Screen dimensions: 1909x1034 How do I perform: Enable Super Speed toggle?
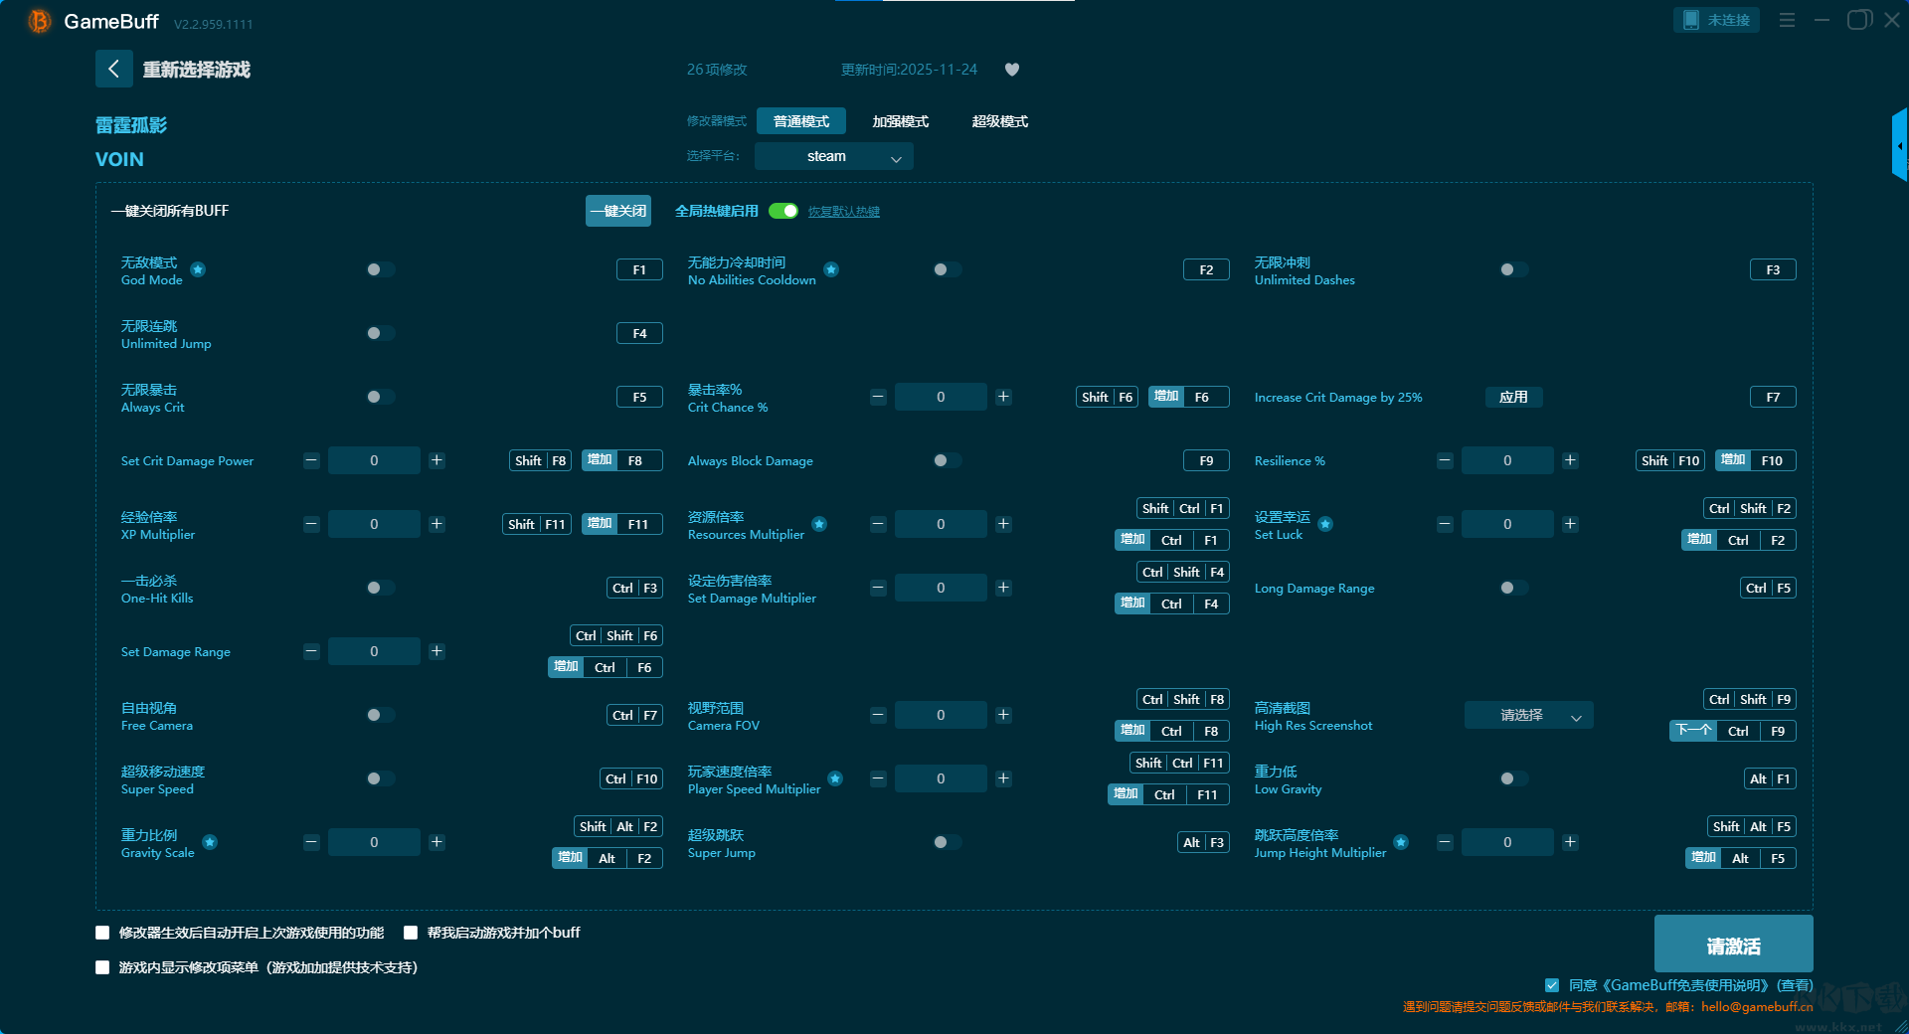[x=380, y=778]
